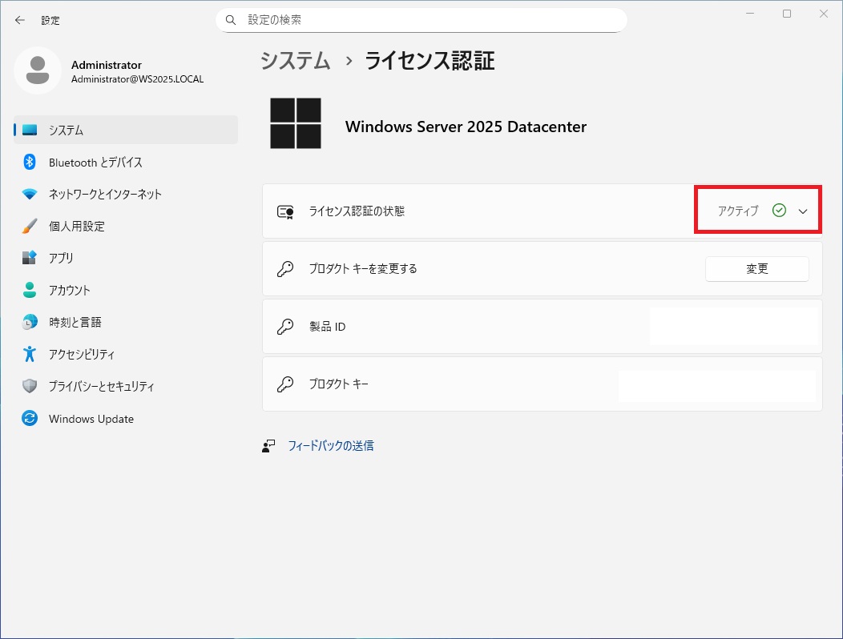Click the green activation checkmark icon

click(779, 210)
